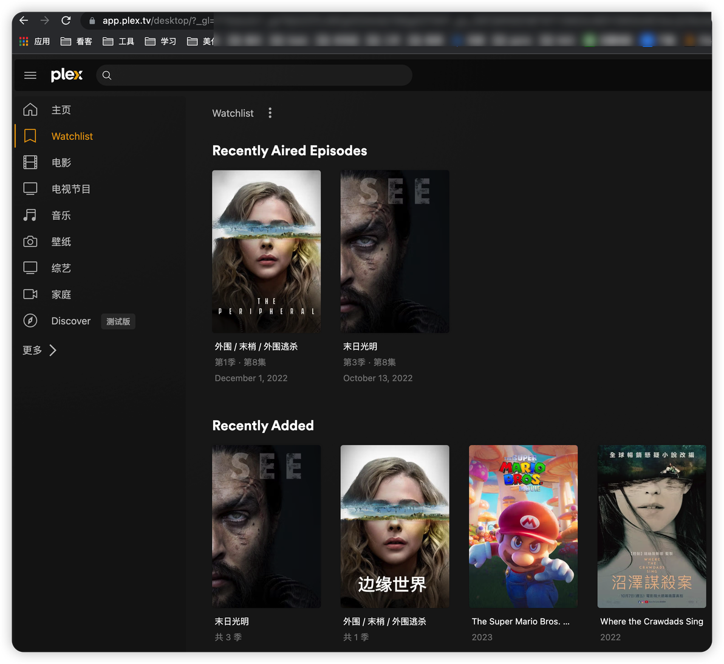Open the camera wallpaper library icon
The image size is (724, 664).
30,241
